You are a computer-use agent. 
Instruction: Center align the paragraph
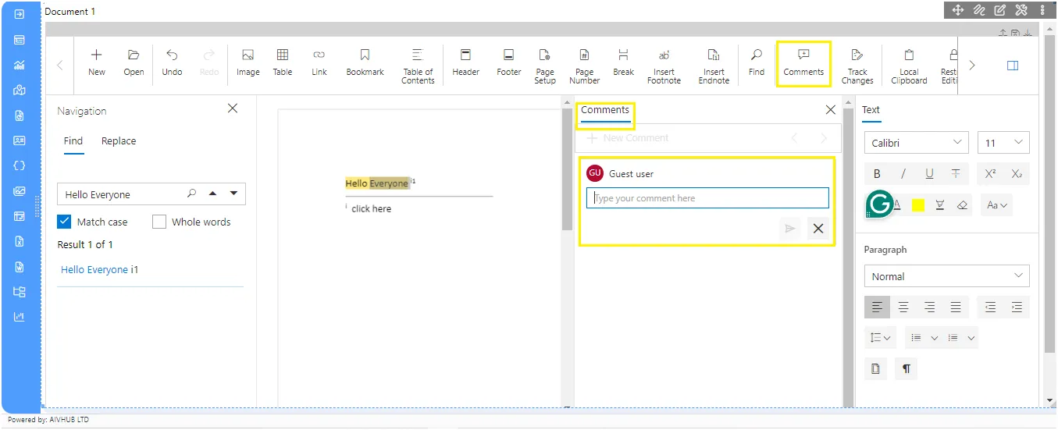coord(903,307)
